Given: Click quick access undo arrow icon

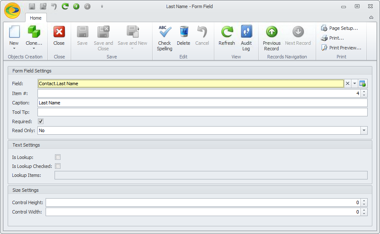Looking at the screenshot, I should coord(54,6).
